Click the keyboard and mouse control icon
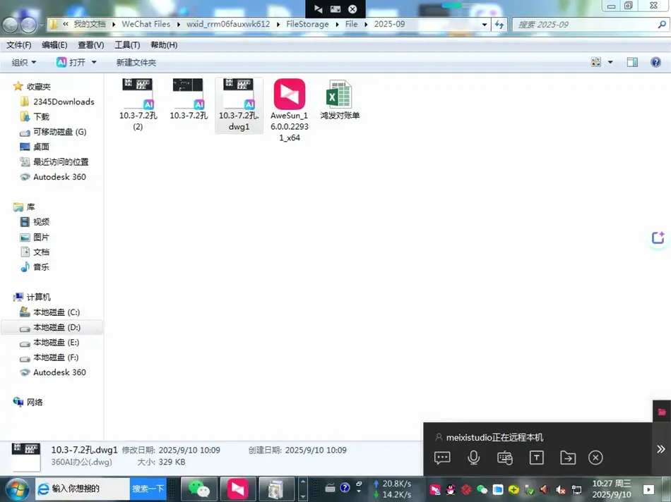 (x=505, y=458)
